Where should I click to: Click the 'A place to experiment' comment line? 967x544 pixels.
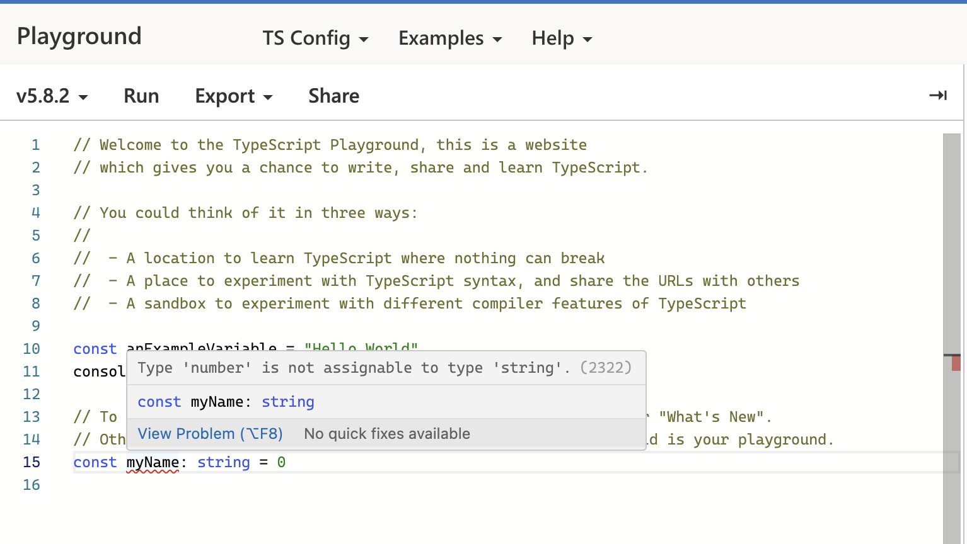coord(436,281)
